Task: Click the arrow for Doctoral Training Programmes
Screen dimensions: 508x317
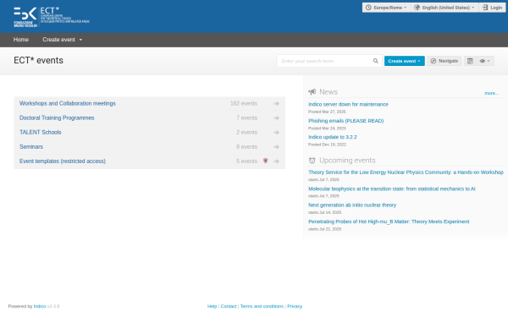Action: [x=276, y=118]
